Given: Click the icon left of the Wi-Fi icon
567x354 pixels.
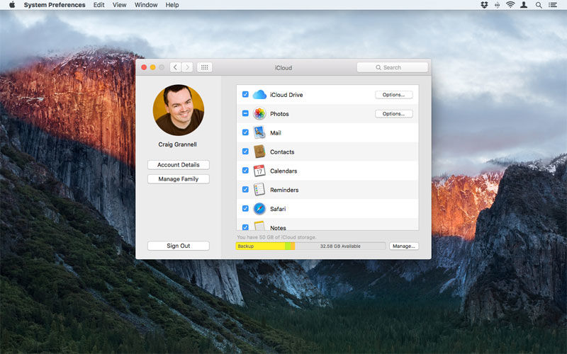Looking at the screenshot, I should (x=498, y=5).
